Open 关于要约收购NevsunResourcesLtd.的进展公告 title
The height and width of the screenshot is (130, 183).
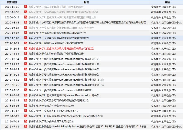click(60, 90)
